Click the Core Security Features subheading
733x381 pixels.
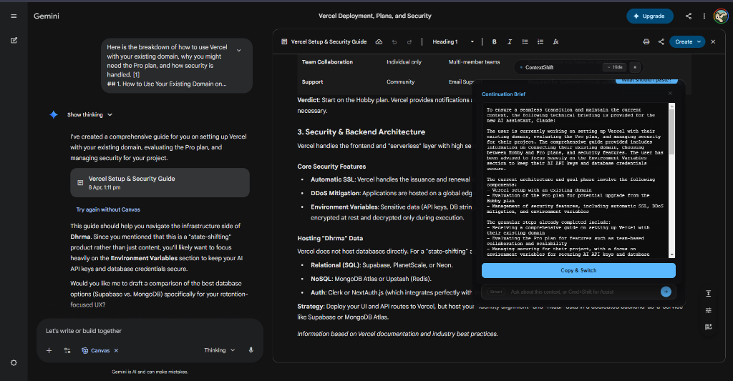pos(331,167)
